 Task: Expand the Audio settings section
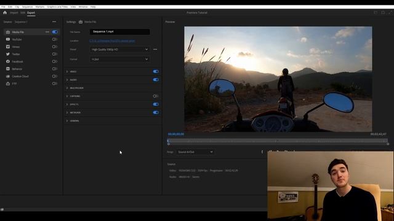pyautogui.click(x=67, y=80)
